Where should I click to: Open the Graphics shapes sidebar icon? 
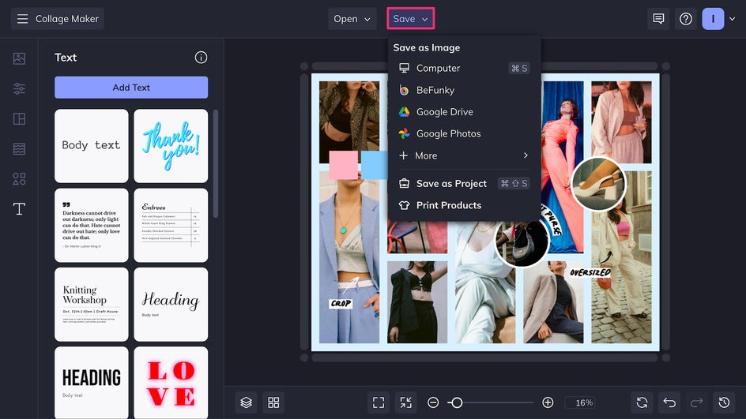20,178
